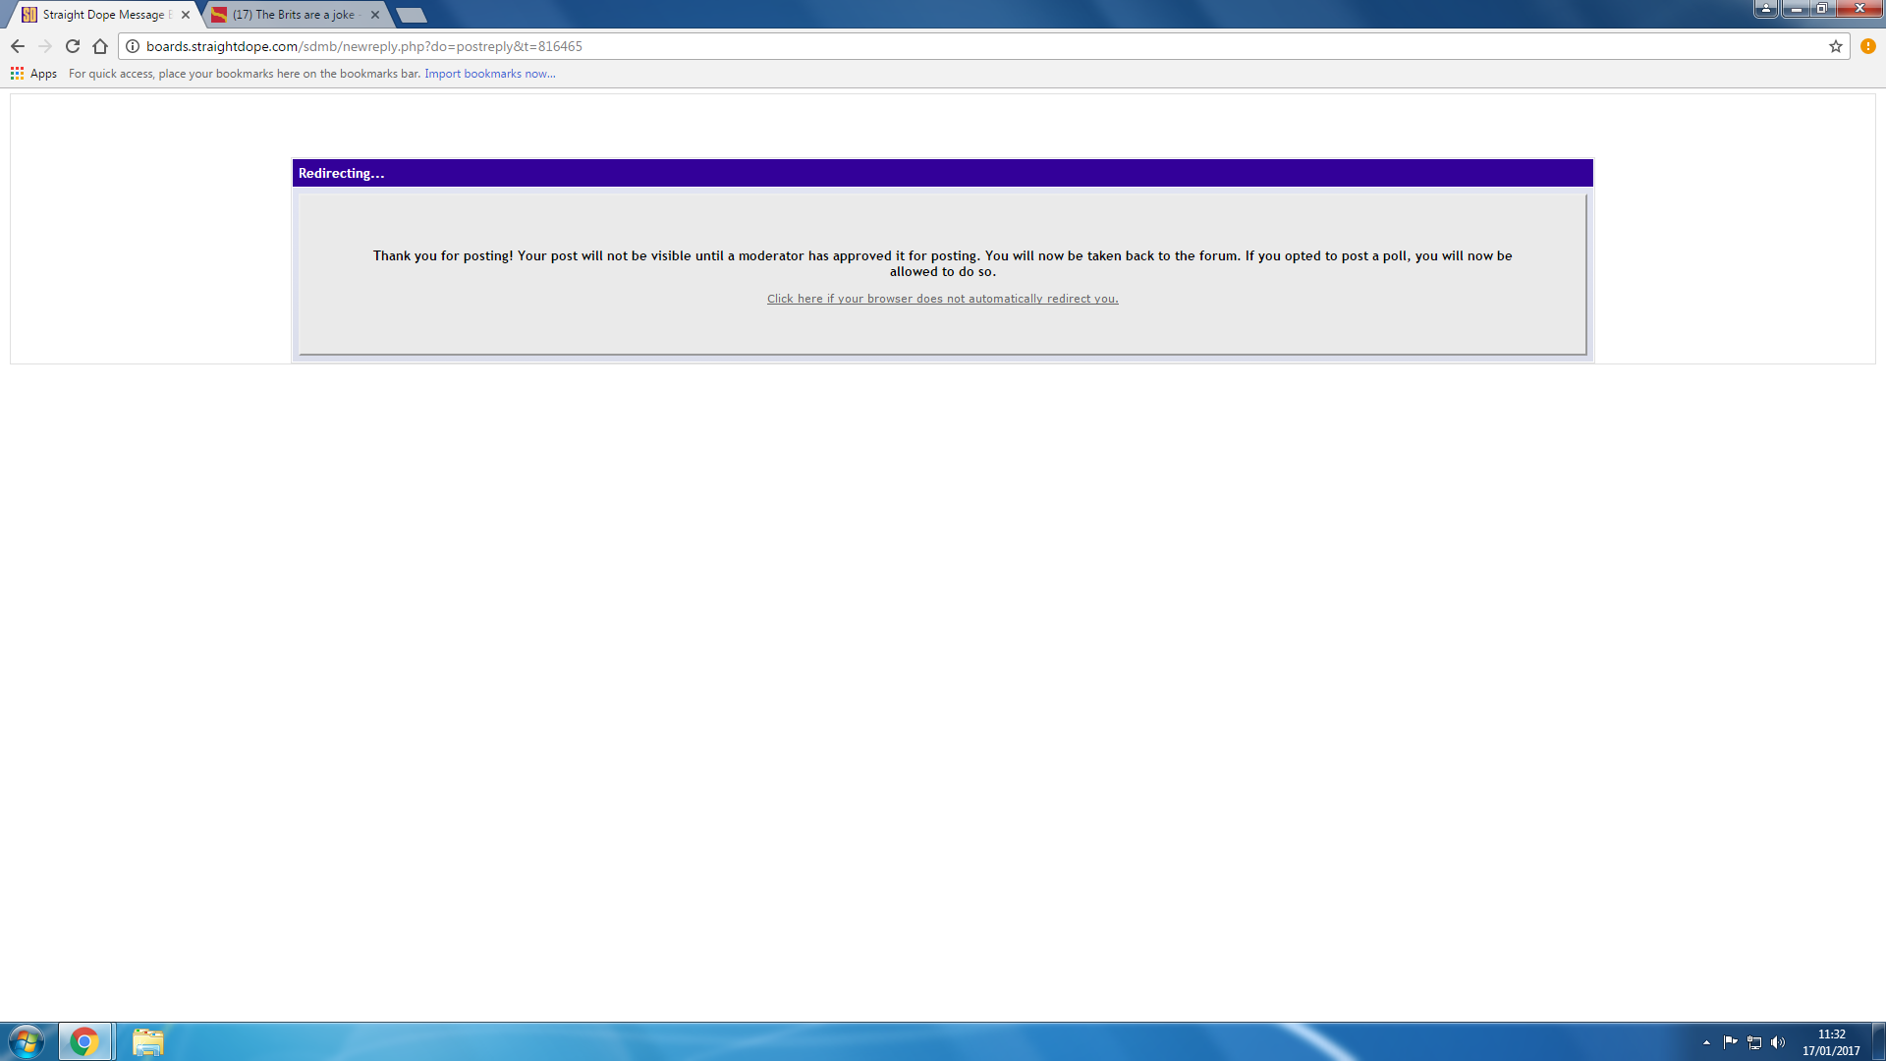Switch to The Brits are a joke tab
Viewport: 1886px width, 1061px height.
tap(293, 15)
